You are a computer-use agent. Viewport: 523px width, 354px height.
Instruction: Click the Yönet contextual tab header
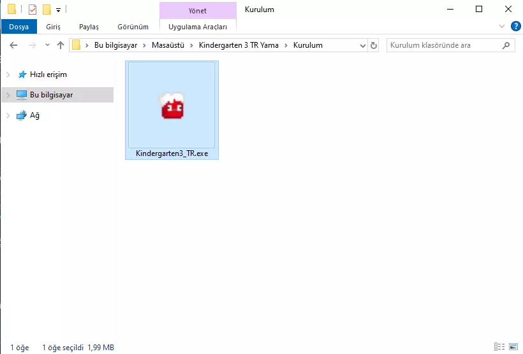[x=198, y=11]
